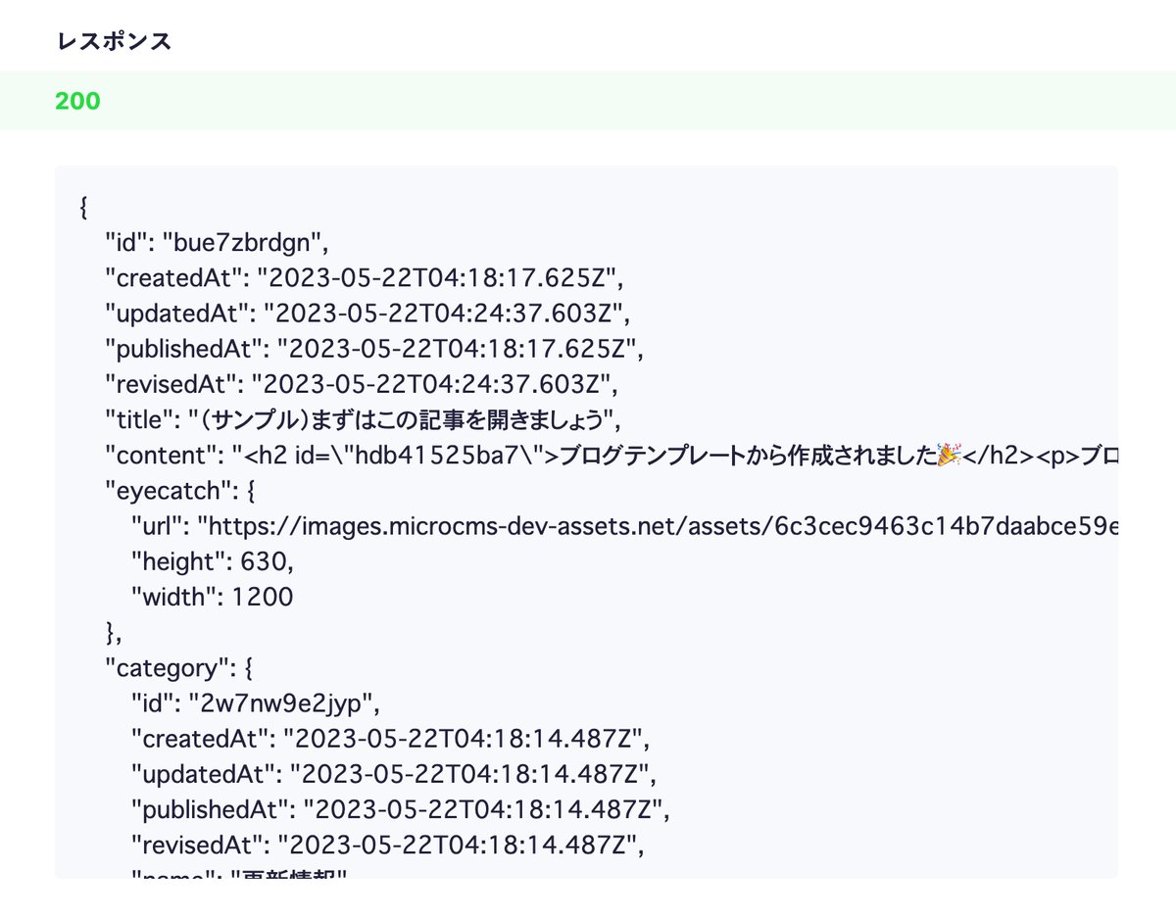The image size is (1176, 920).
Task: Click the category revisedAt key
Action: tap(199, 845)
